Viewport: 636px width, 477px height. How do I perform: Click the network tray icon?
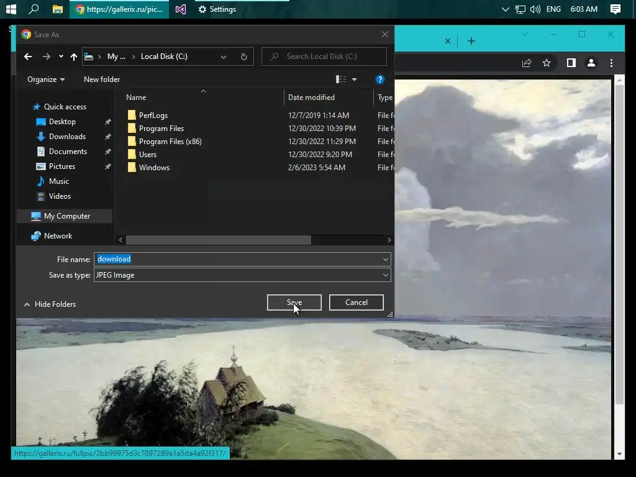520,9
